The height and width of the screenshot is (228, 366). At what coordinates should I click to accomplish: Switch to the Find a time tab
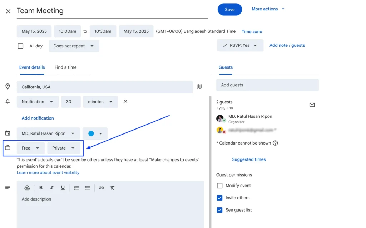(x=65, y=67)
